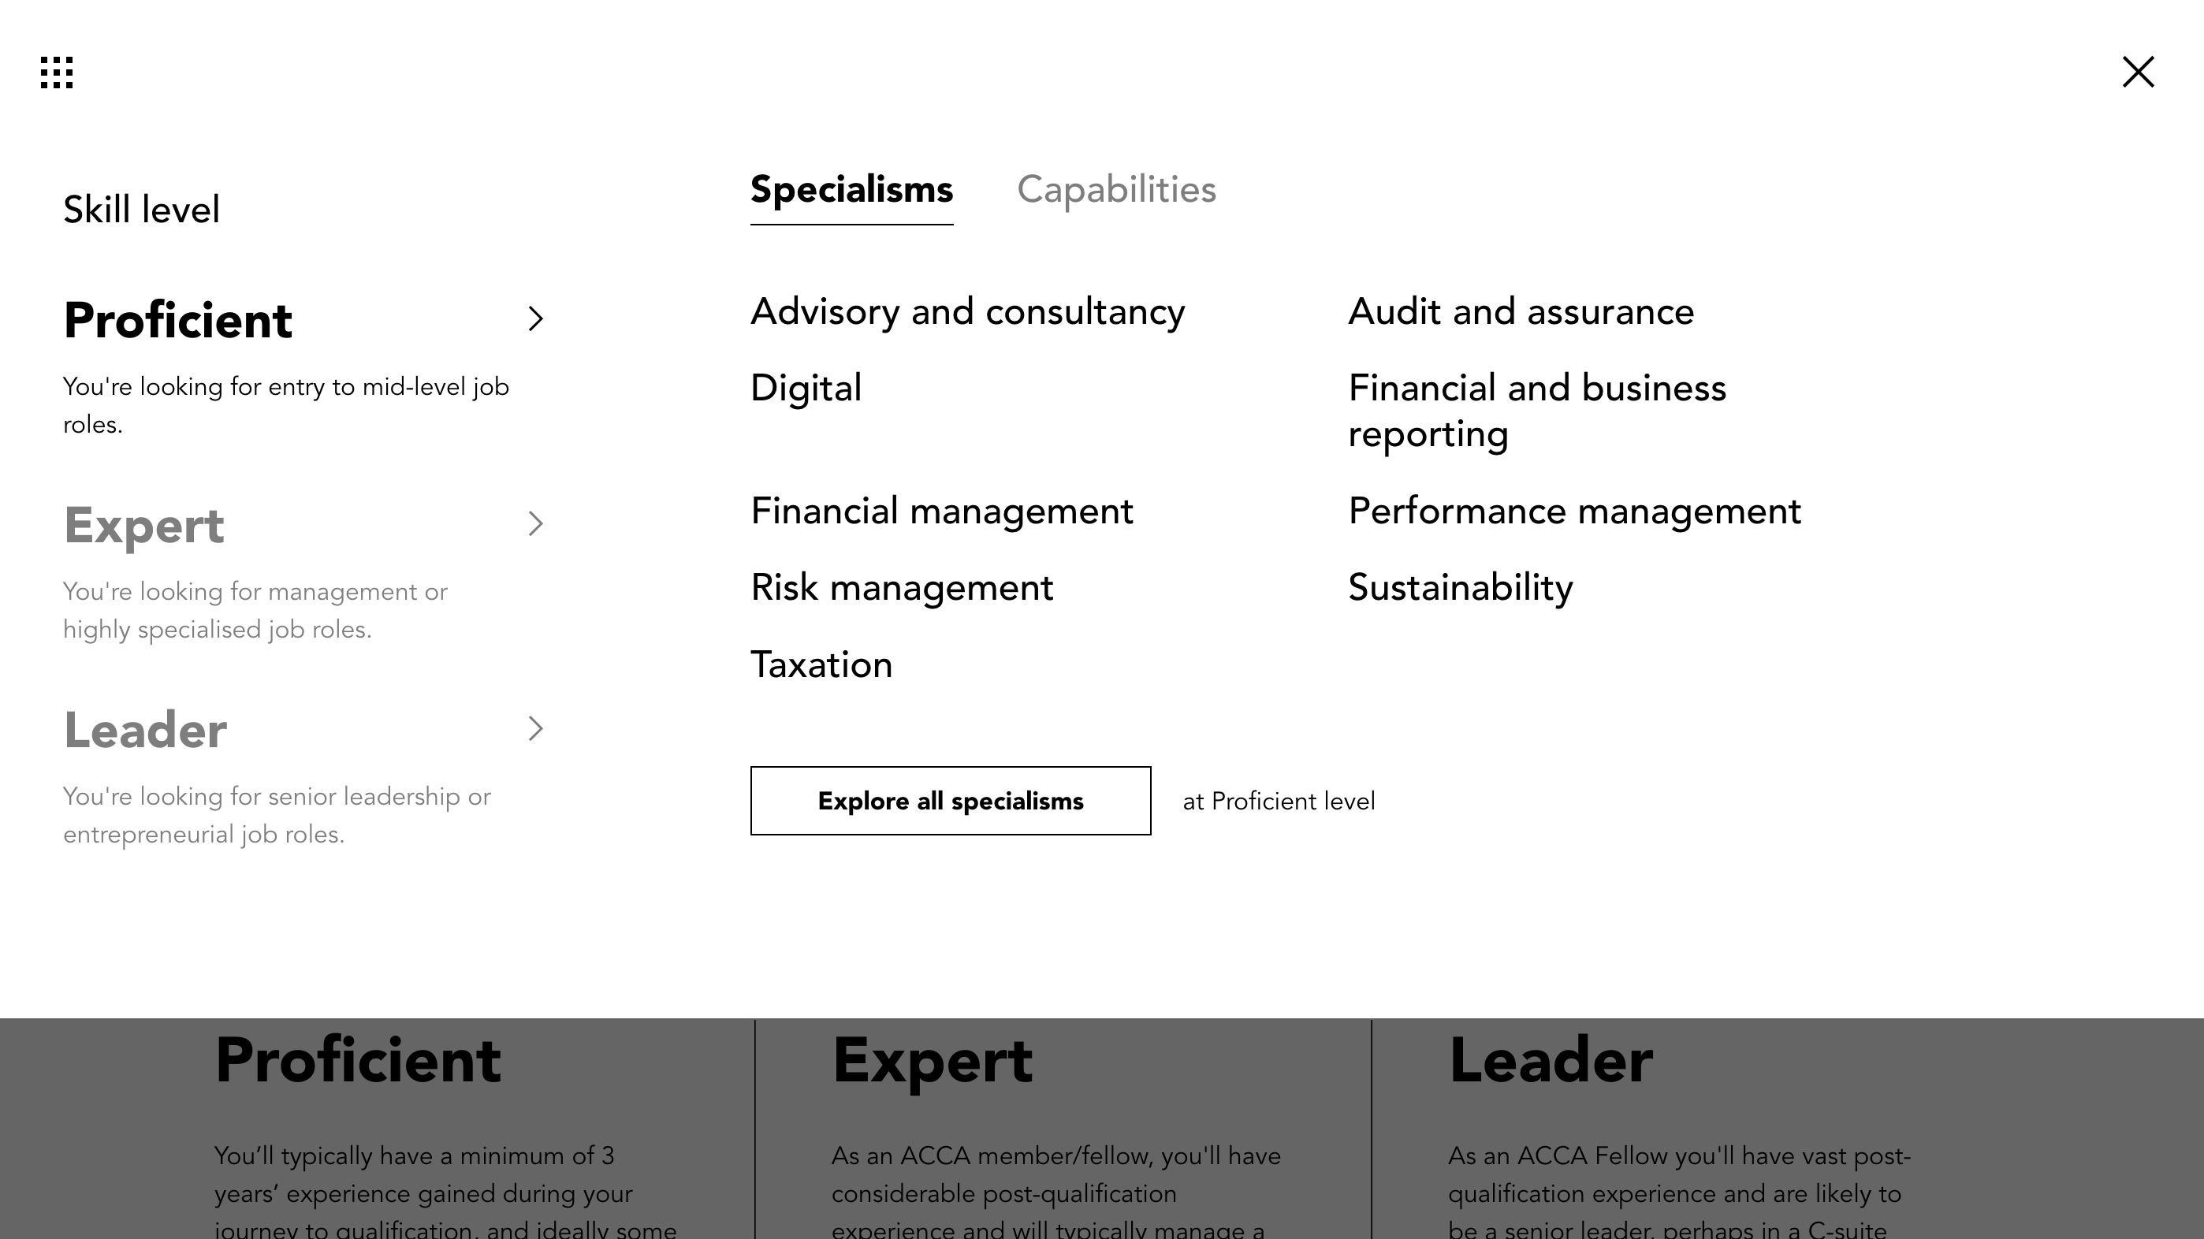Select the Specialisms tab
Screen dimensions: 2204x1239
(851, 190)
